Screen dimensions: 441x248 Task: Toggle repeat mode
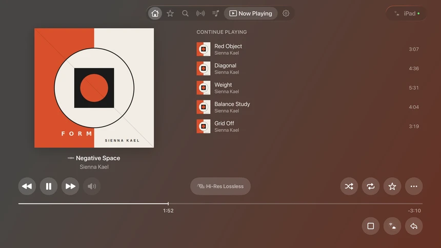371,186
